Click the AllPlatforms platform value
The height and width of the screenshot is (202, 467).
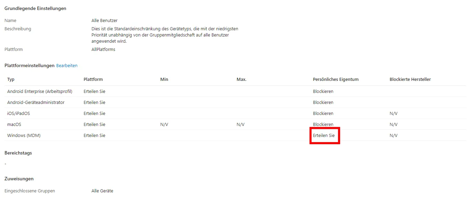pyautogui.click(x=103, y=50)
